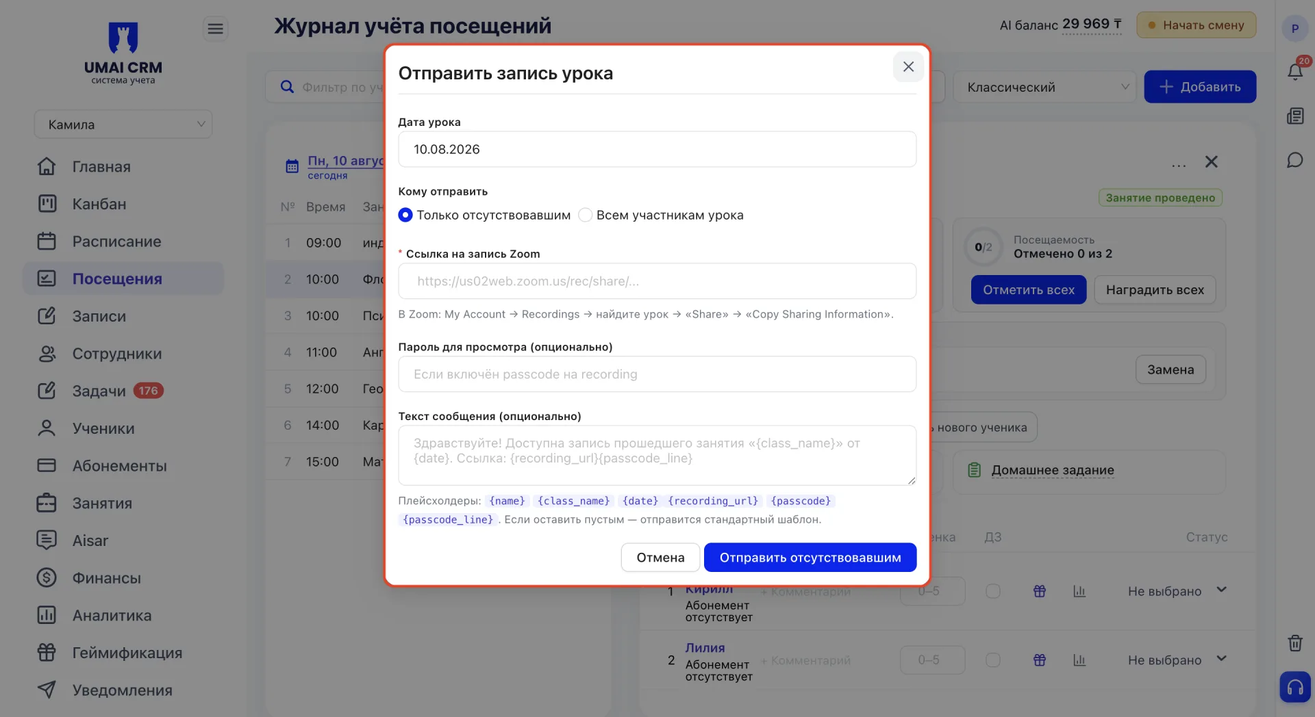Open support headset icon
Screen dimensions: 1315x717
click(1295, 687)
